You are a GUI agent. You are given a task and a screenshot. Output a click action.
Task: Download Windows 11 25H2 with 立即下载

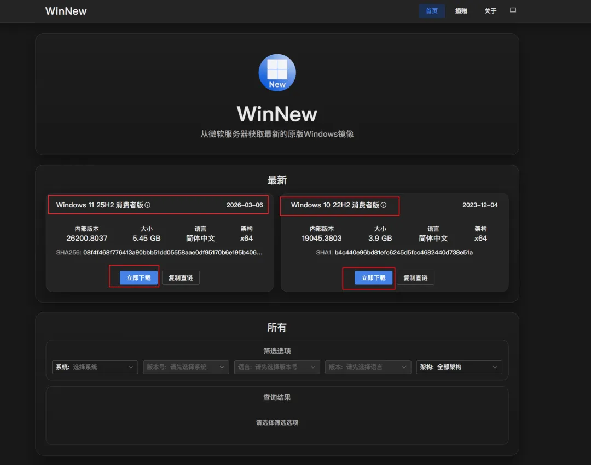(138, 278)
